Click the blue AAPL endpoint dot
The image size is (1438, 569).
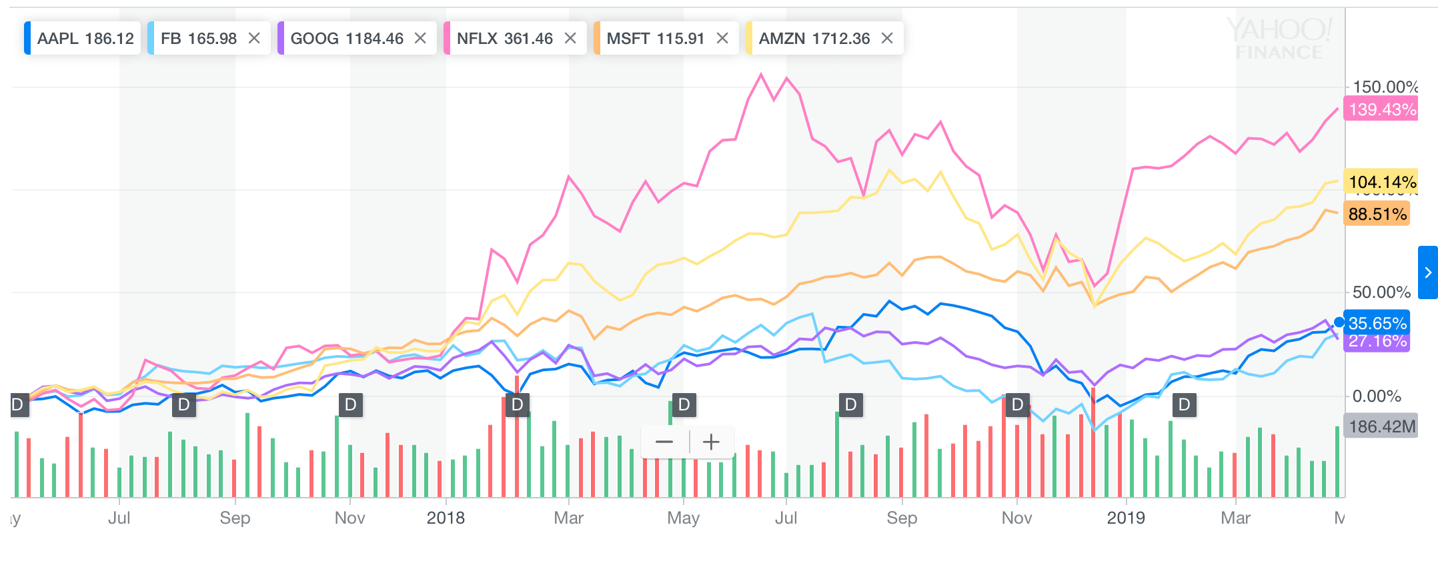pyautogui.click(x=1339, y=322)
